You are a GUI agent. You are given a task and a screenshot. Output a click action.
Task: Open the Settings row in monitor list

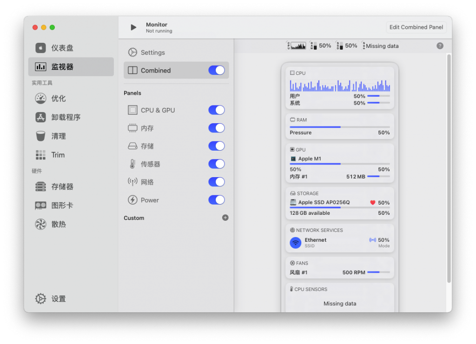(176, 52)
